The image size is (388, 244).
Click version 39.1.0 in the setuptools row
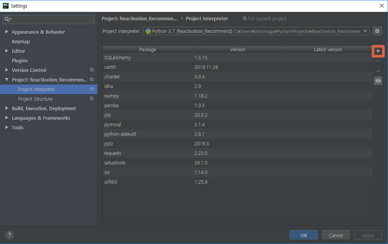tap(201, 163)
